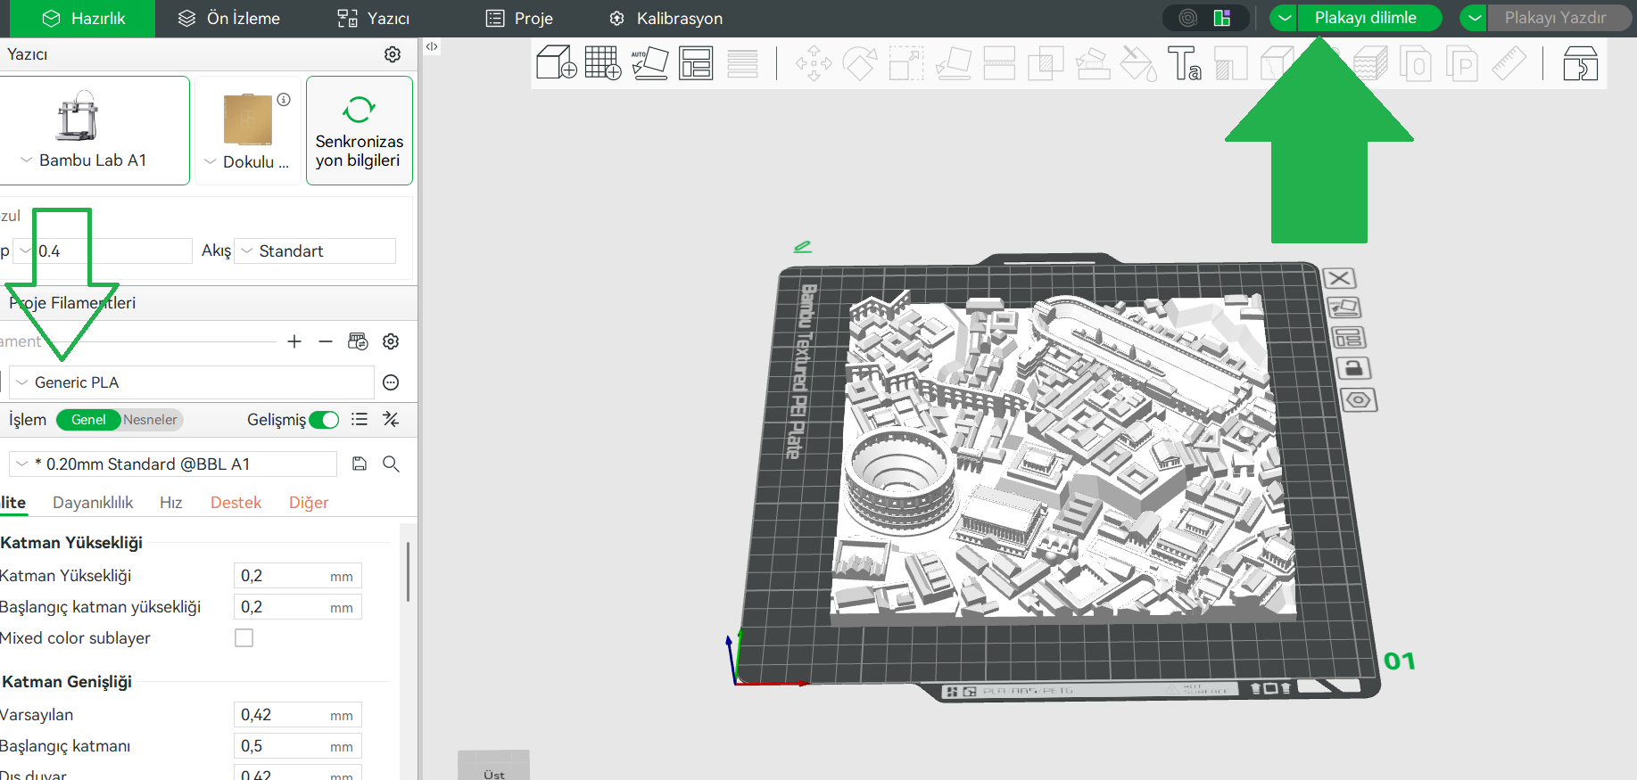
Task: Switch to the Ön İzleme tab
Action: (x=229, y=19)
